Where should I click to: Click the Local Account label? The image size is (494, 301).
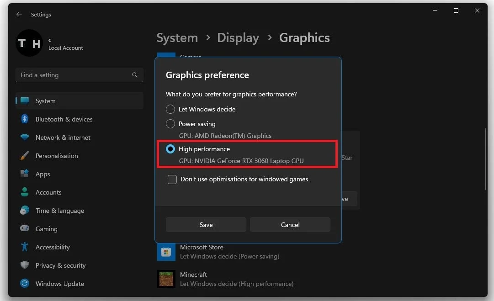coord(65,48)
